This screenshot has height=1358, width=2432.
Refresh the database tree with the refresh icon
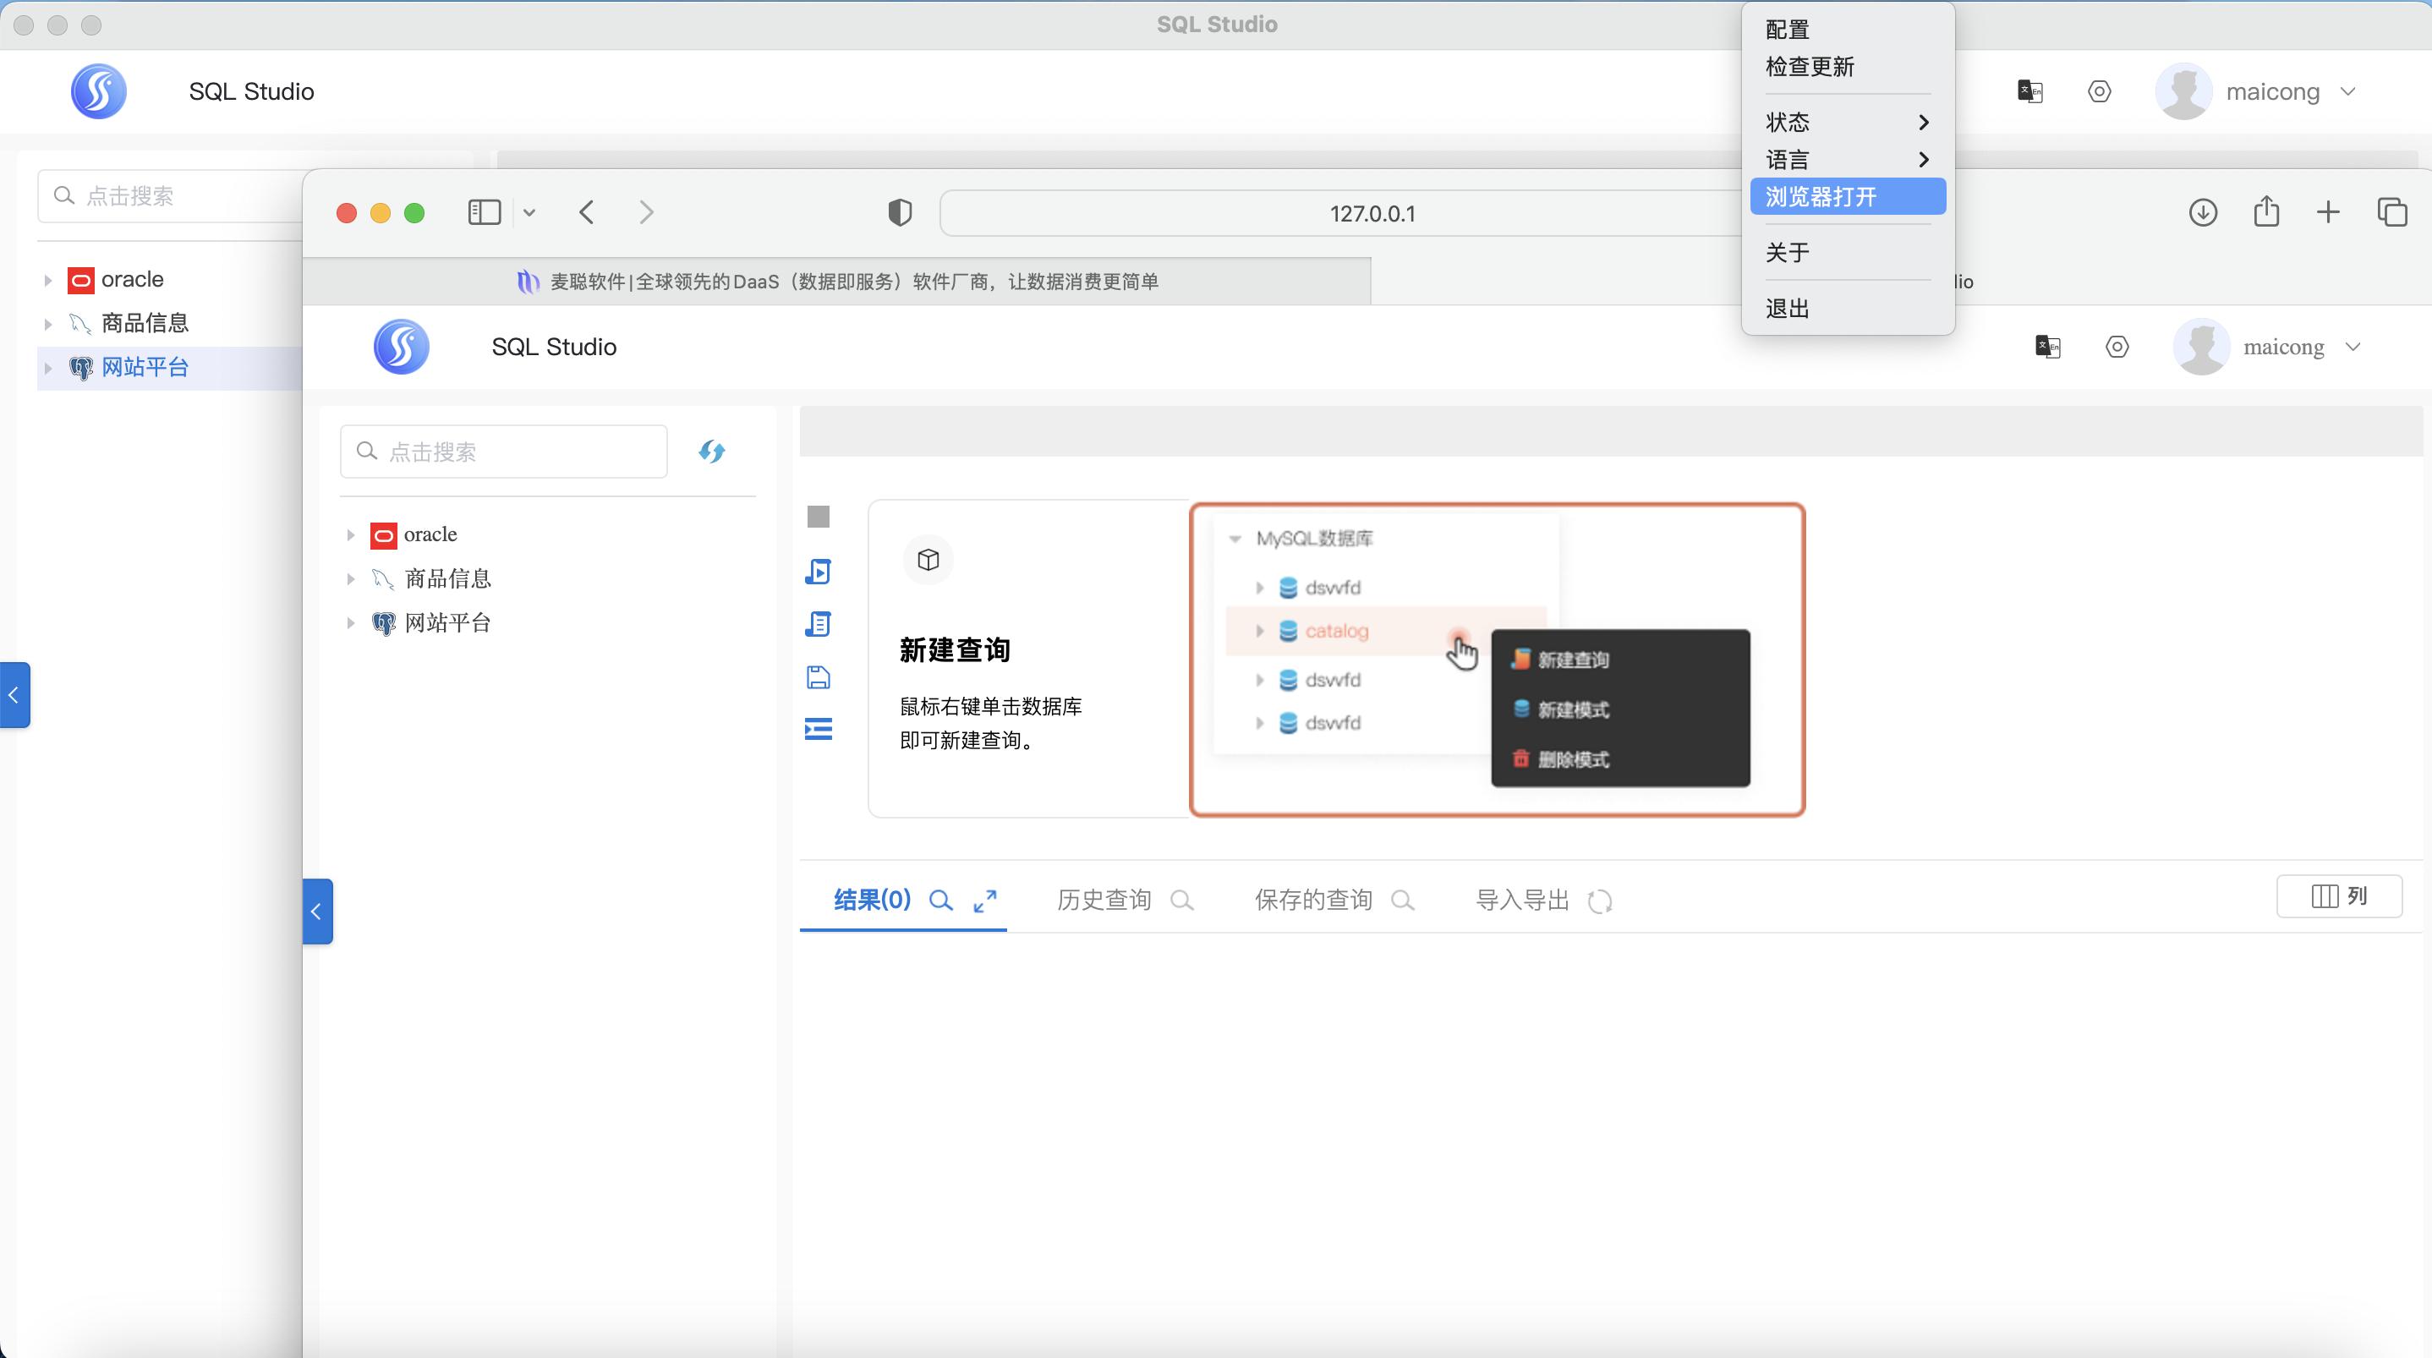pyautogui.click(x=713, y=452)
